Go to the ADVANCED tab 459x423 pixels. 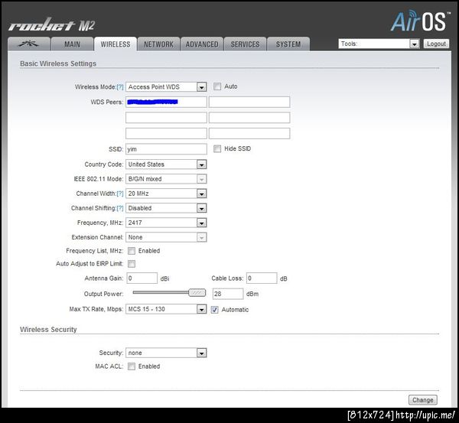click(x=202, y=44)
